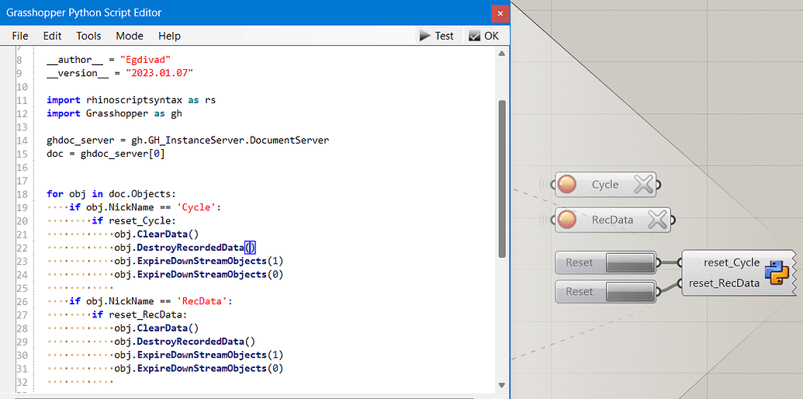Click obj.ClearData() on line 28
Screen dimensions: 803x399
click(x=156, y=328)
